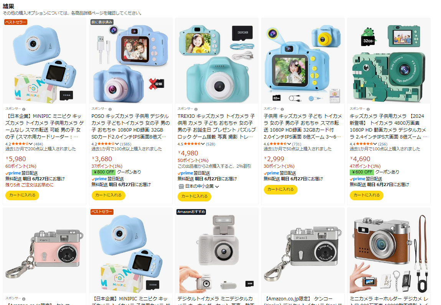Click the ¥600 OFF coupon badge
Screen dimensions: 441x305
tap(361, 172)
